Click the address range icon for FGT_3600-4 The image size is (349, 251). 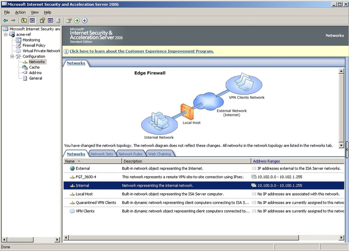(254, 177)
